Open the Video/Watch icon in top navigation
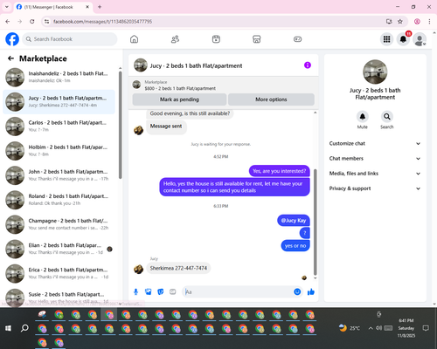 216,39
